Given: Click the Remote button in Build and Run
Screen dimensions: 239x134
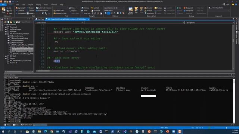Looking at the screenshot, I should (148, 8).
